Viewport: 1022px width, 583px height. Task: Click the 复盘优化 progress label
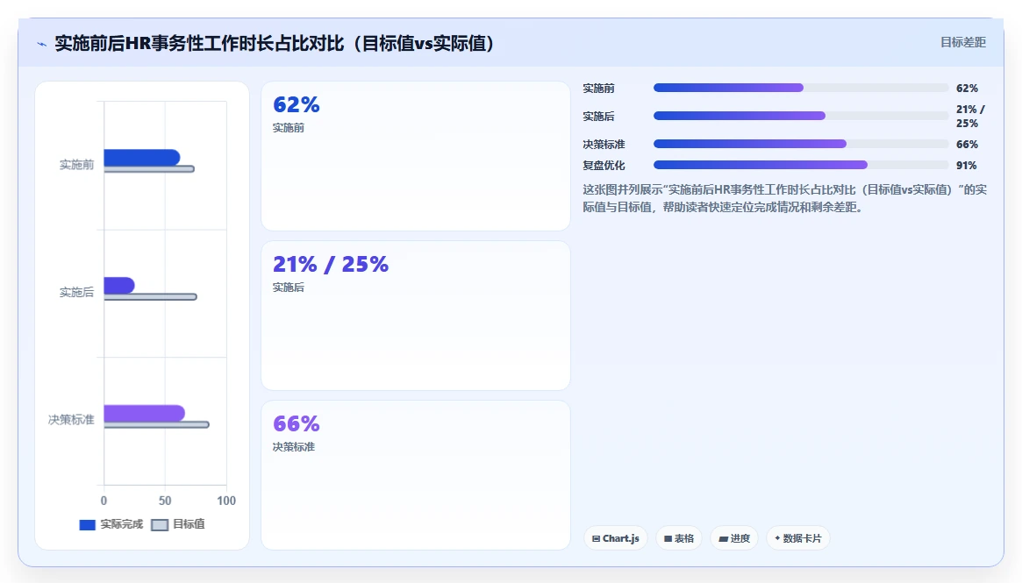click(x=604, y=166)
